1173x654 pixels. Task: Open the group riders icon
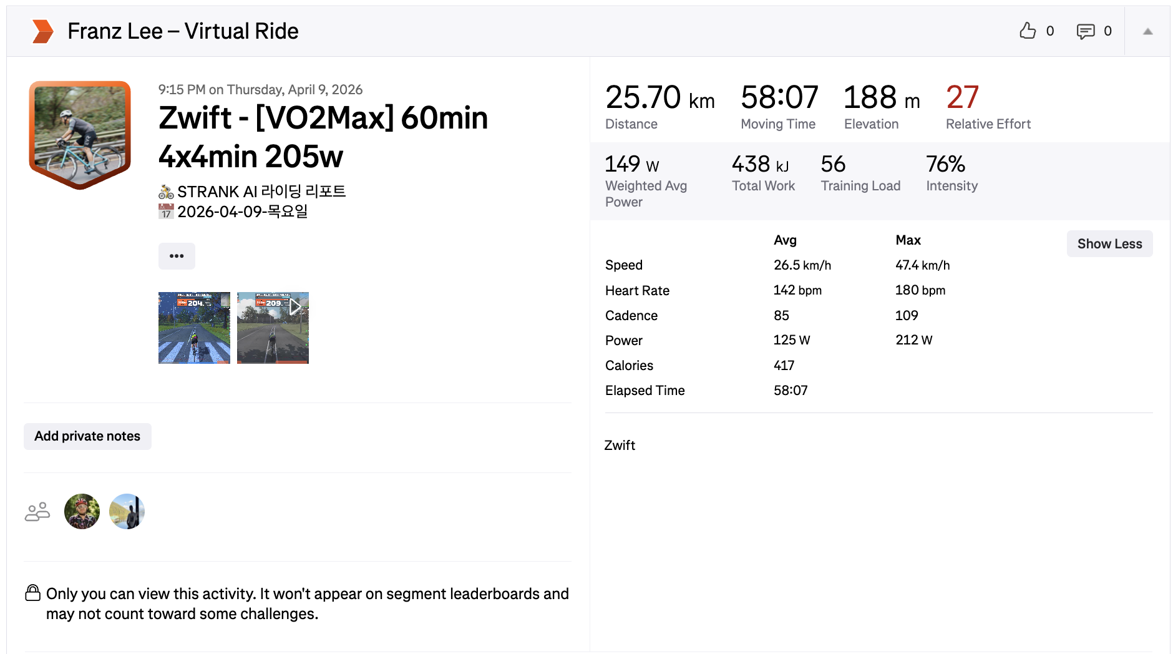[37, 512]
